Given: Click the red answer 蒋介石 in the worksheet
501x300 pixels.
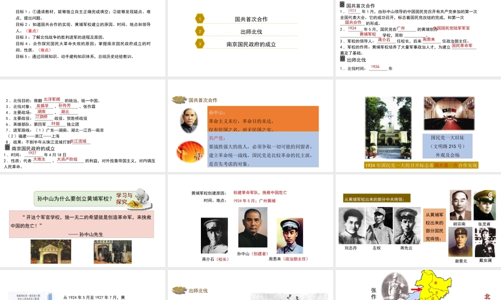Looking at the screenshot, I should click(x=384, y=40).
